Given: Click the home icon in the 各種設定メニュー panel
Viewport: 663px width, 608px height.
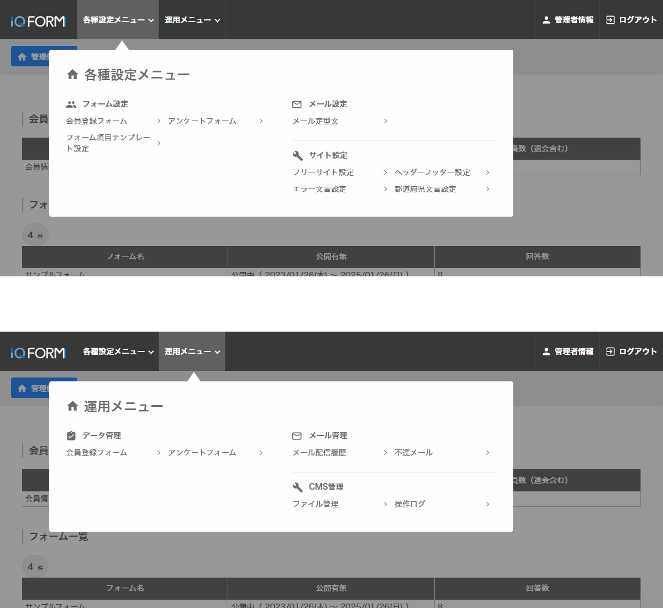Looking at the screenshot, I should (72, 74).
